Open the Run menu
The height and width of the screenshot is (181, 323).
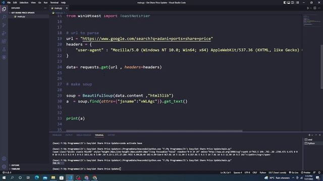coord(45,3)
